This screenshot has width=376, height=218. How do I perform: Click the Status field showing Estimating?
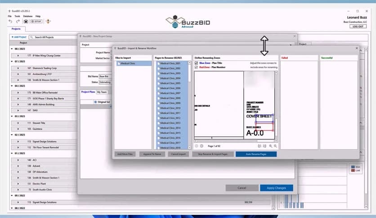coord(105,82)
